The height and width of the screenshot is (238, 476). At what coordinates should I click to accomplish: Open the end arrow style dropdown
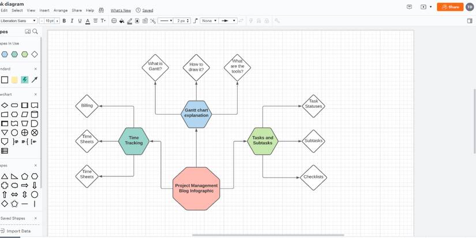[228, 21]
